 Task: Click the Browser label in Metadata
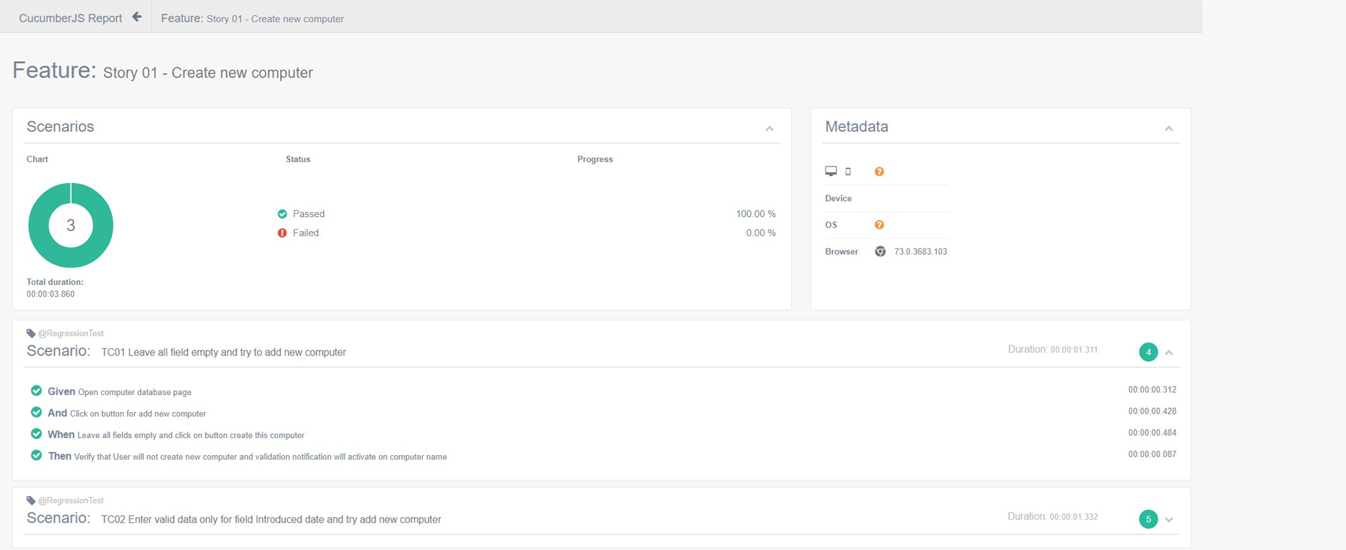[x=841, y=251]
